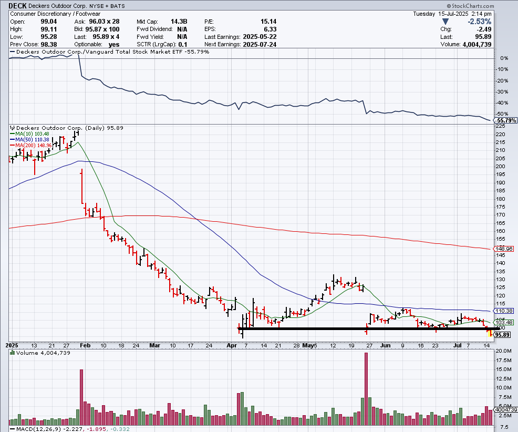Click the Consumer Discretionary / Footwear sector label
Viewport: 518px width, 432px height.
55,14
